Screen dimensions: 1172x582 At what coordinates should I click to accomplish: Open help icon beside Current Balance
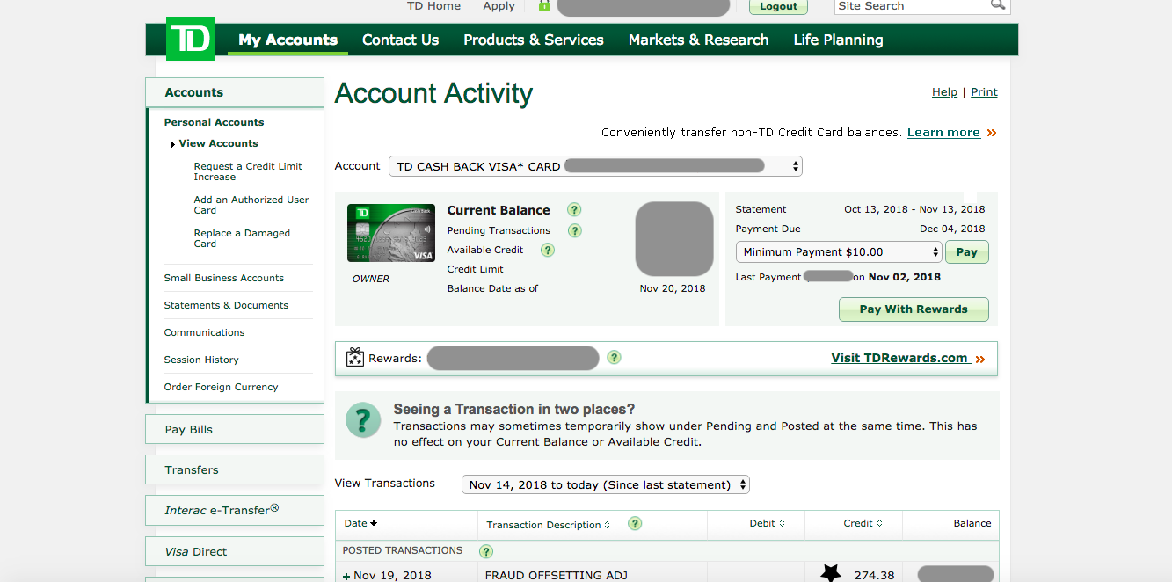[574, 209]
